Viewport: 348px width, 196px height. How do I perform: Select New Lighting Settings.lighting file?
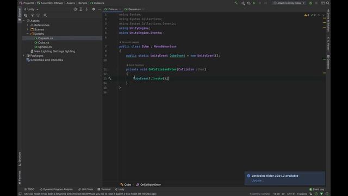(54, 51)
